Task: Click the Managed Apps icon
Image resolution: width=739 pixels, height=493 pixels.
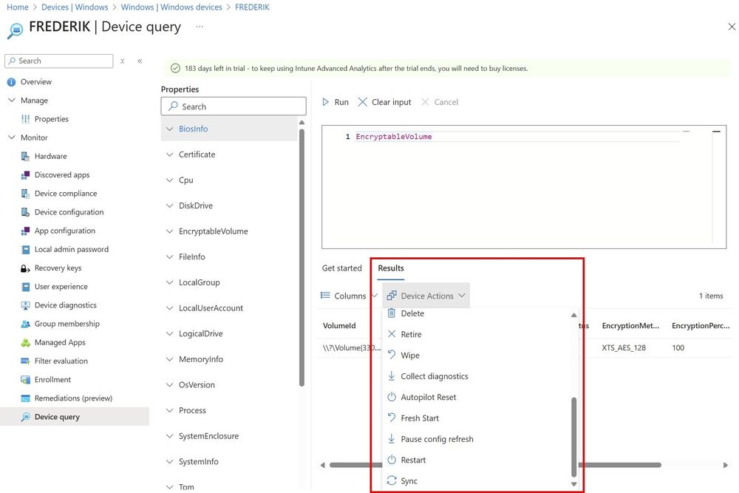Action: pos(25,343)
